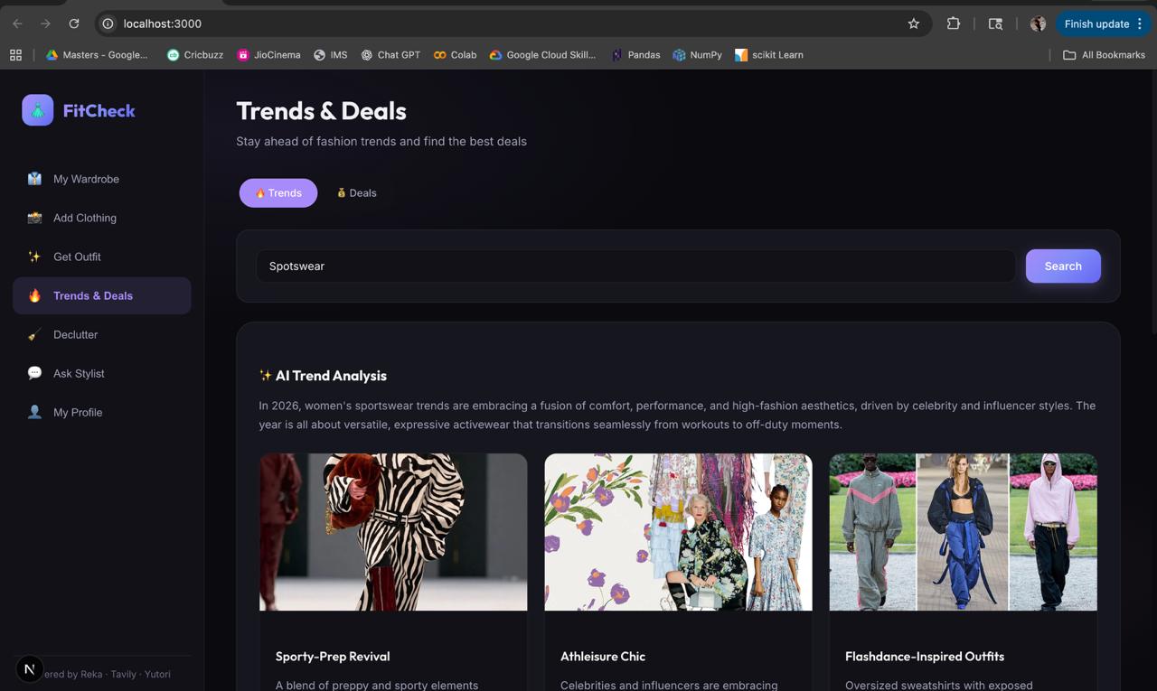
Task: Click the Athleisure Chic title
Action: [x=603, y=657]
